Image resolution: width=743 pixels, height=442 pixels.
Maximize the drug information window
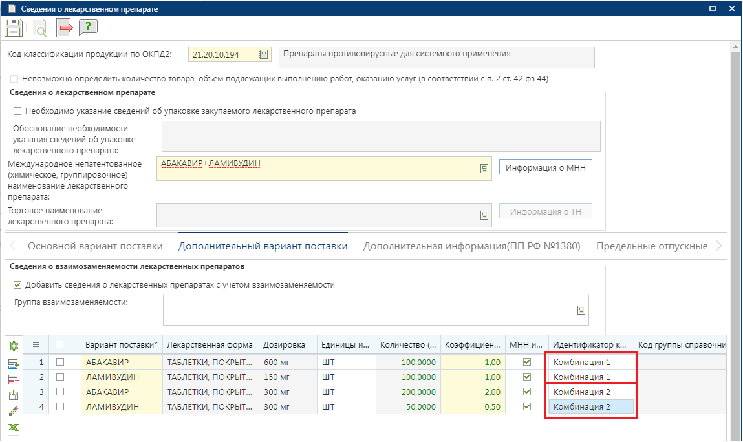pyautogui.click(x=712, y=8)
